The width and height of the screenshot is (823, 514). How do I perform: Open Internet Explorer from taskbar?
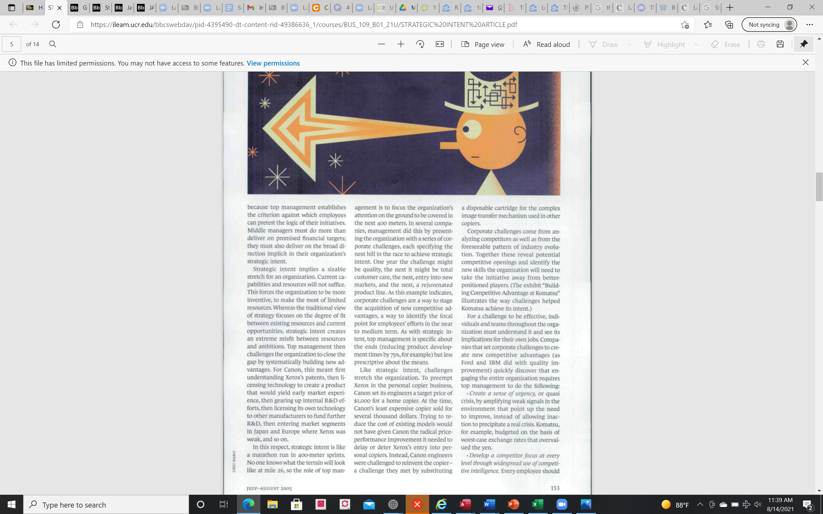(441, 504)
